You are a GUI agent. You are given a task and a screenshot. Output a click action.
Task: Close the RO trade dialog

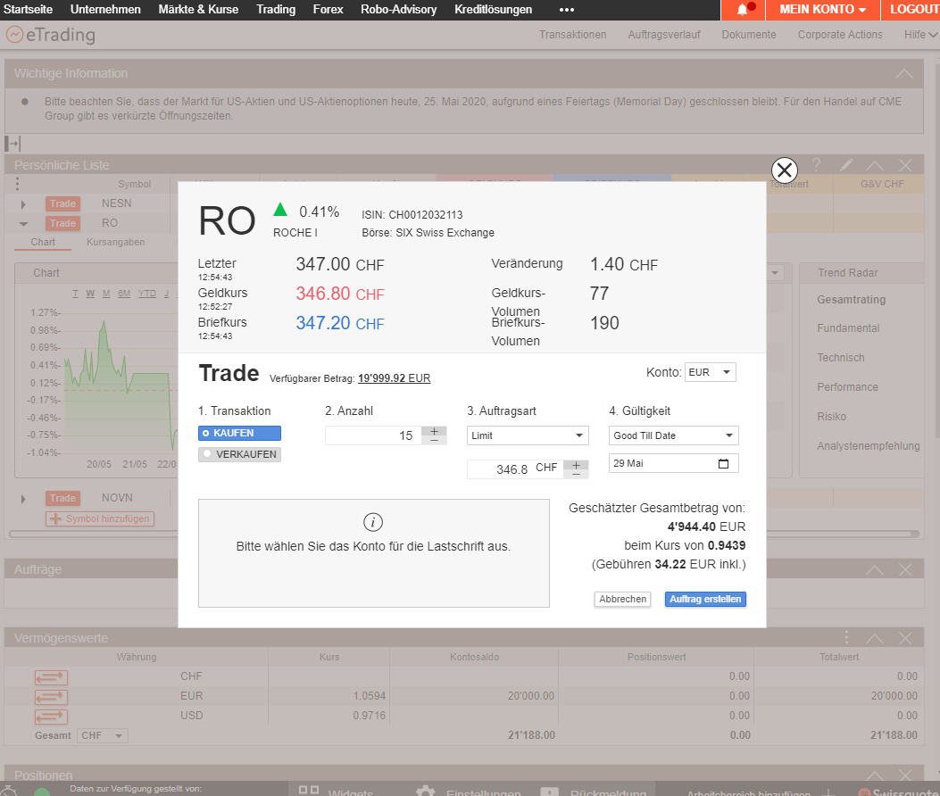784,170
